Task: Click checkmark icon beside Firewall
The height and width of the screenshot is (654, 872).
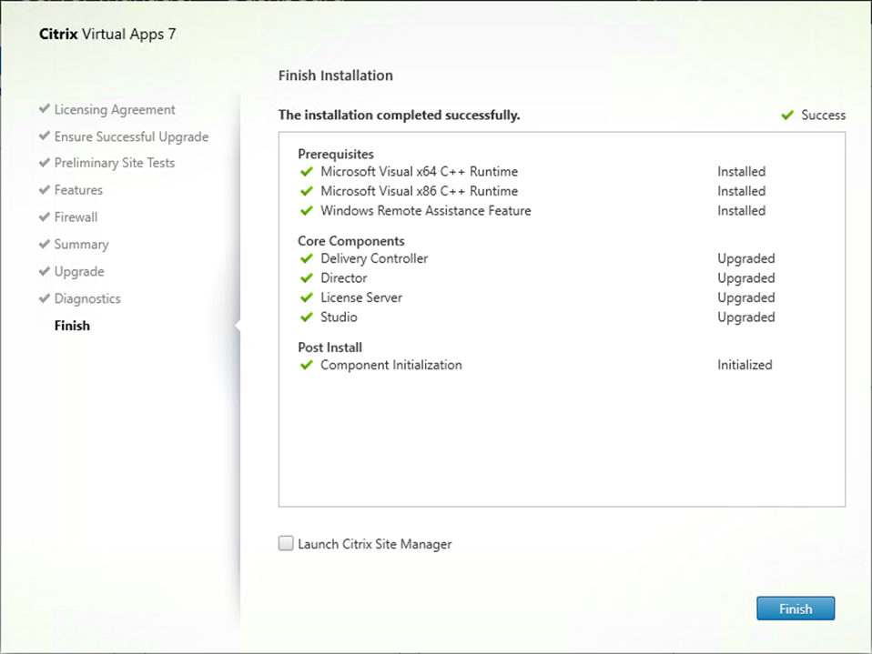Action: click(45, 216)
